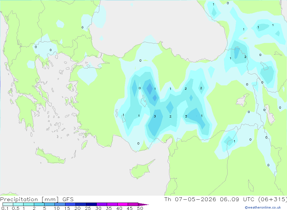Pick the 40–45 mm magenta legend swatch

(123, 204)
